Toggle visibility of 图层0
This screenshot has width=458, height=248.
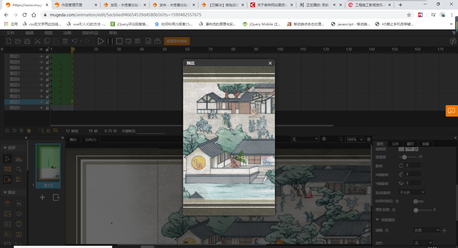[41, 108]
